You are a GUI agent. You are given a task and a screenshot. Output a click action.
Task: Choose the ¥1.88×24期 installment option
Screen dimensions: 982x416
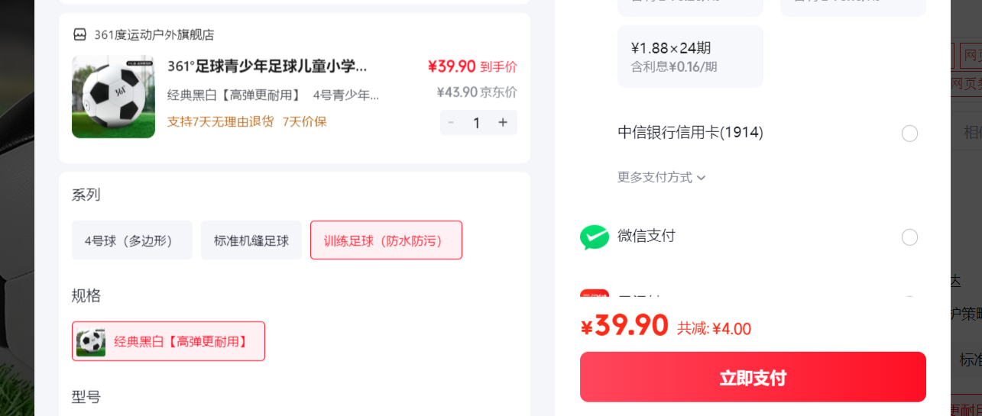click(690, 56)
